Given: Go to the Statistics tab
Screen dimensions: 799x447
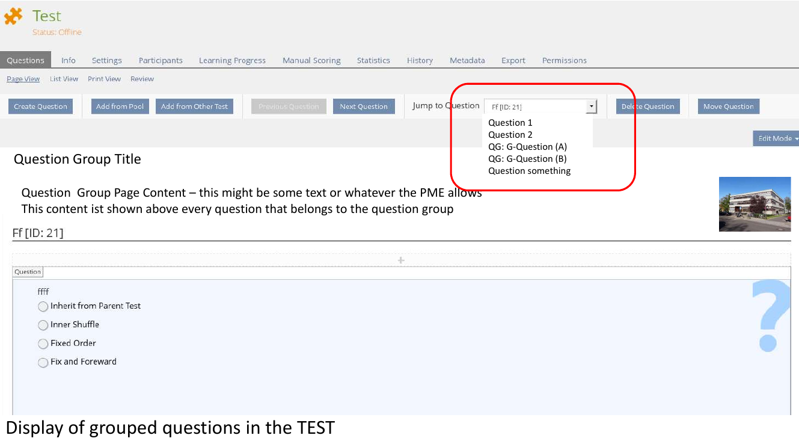Looking at the screenshot, I should tap(373, 60).
